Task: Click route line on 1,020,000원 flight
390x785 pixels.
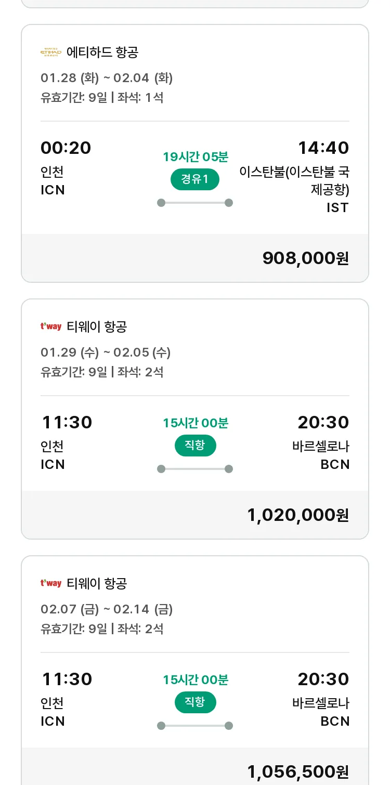Action: click(x=195, y=469)
